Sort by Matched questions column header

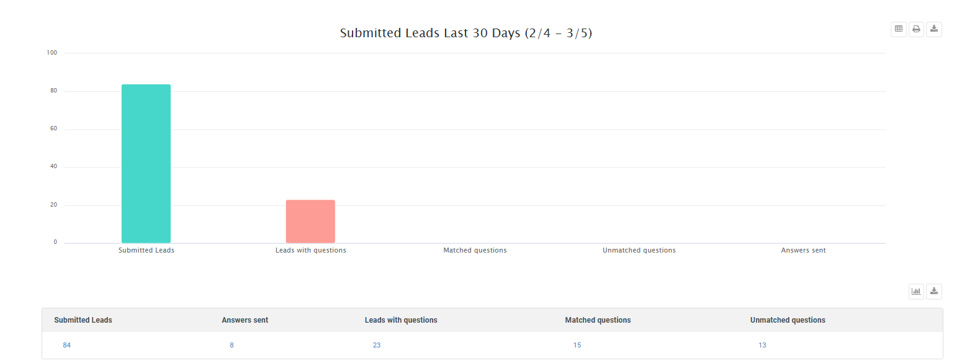click(598, 320)
